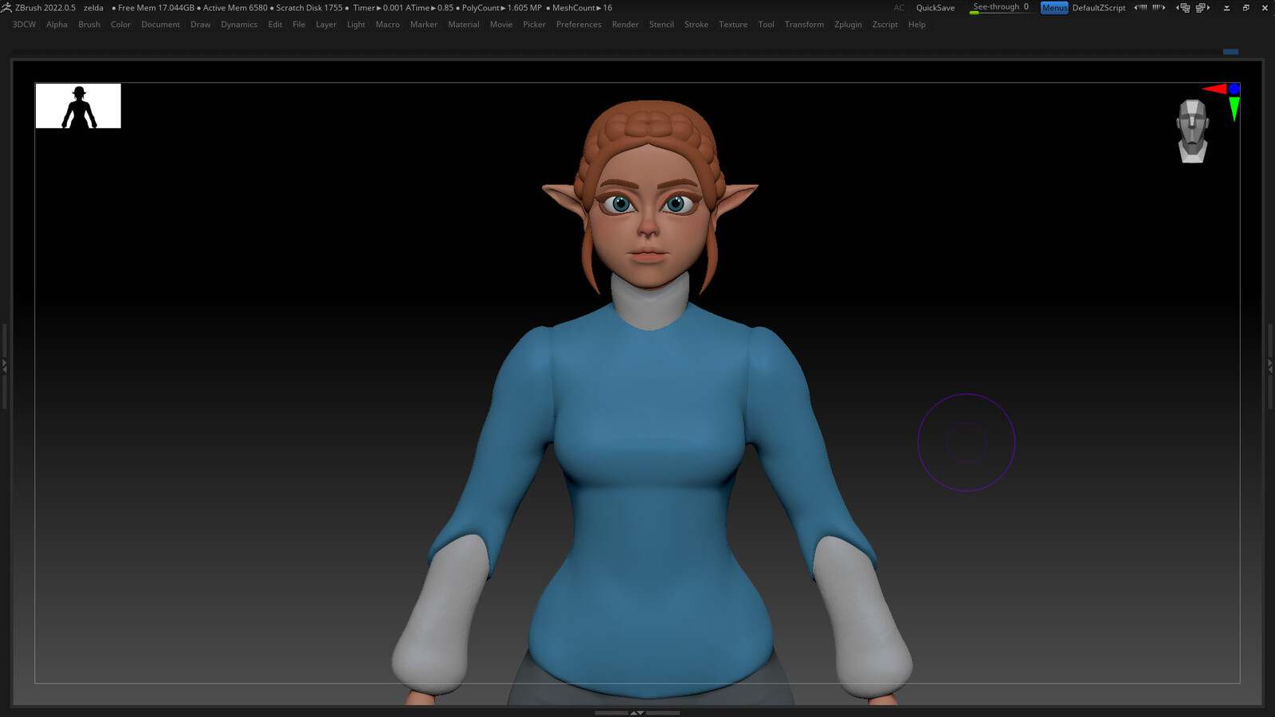Click the blue Z-axis dot

pos(1234,88)
